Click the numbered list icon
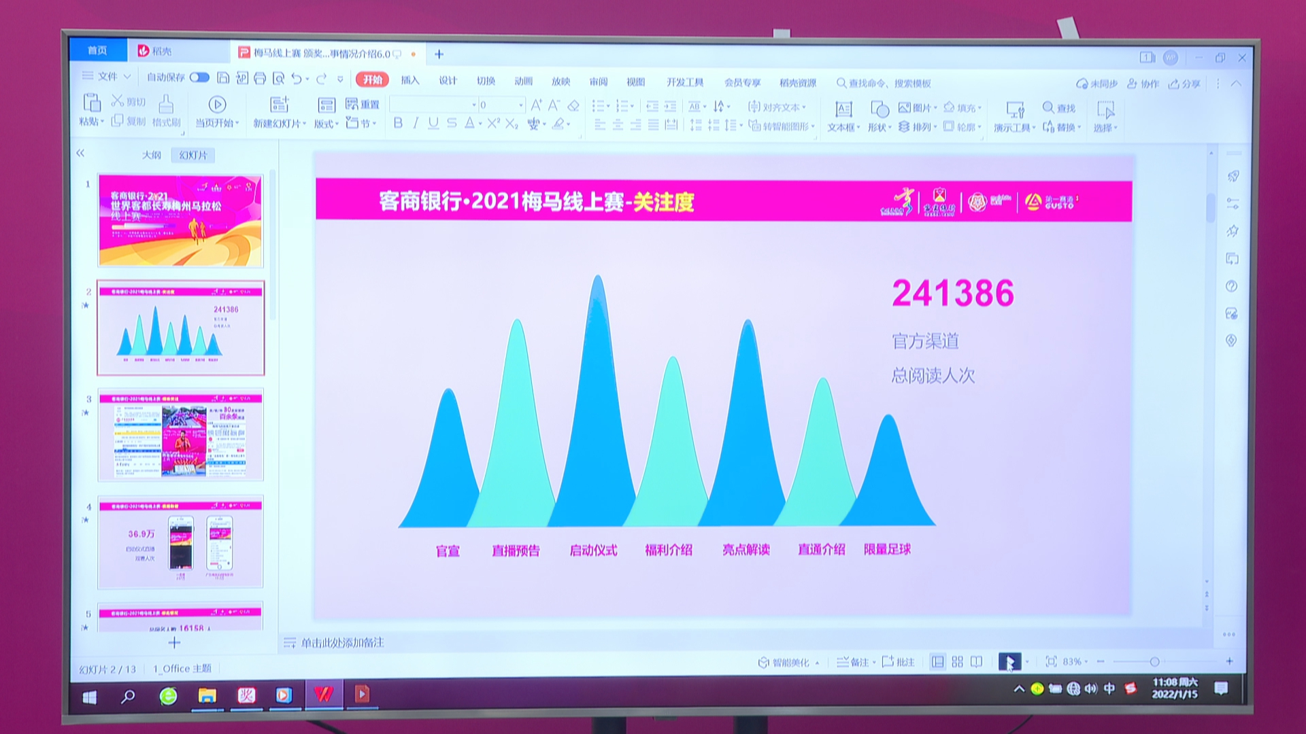This screenshot has height=734, width=1306. [x=621, y=106]
